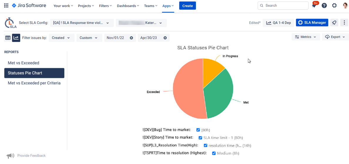The height and width of the screenshot is (164, 349).
Task: Uncheck the [DEV][Bug] Time to market checkbox
Action: [x=198, y=130]
